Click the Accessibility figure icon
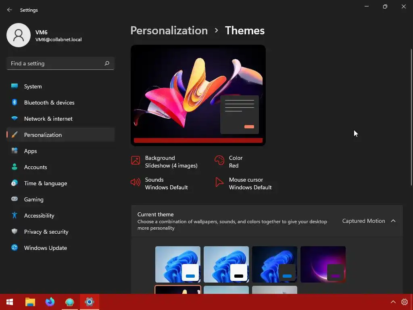 point(15,216)
